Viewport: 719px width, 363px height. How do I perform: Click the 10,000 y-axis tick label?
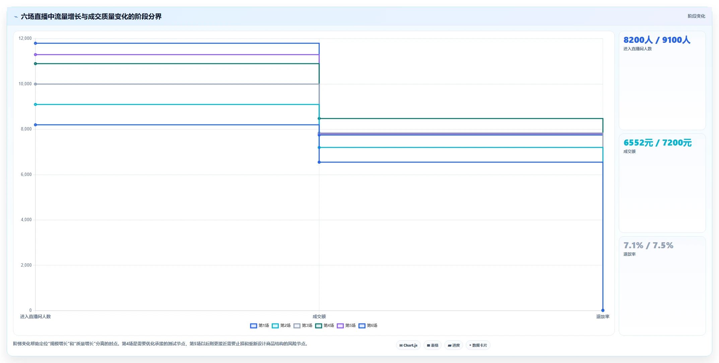25,84
